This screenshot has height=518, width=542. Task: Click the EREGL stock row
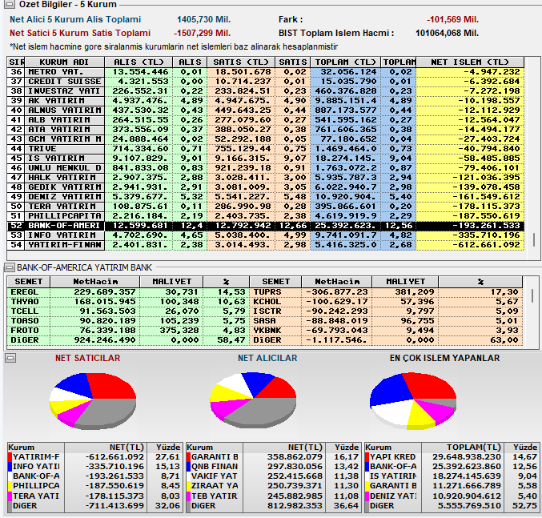coord(128,292)
